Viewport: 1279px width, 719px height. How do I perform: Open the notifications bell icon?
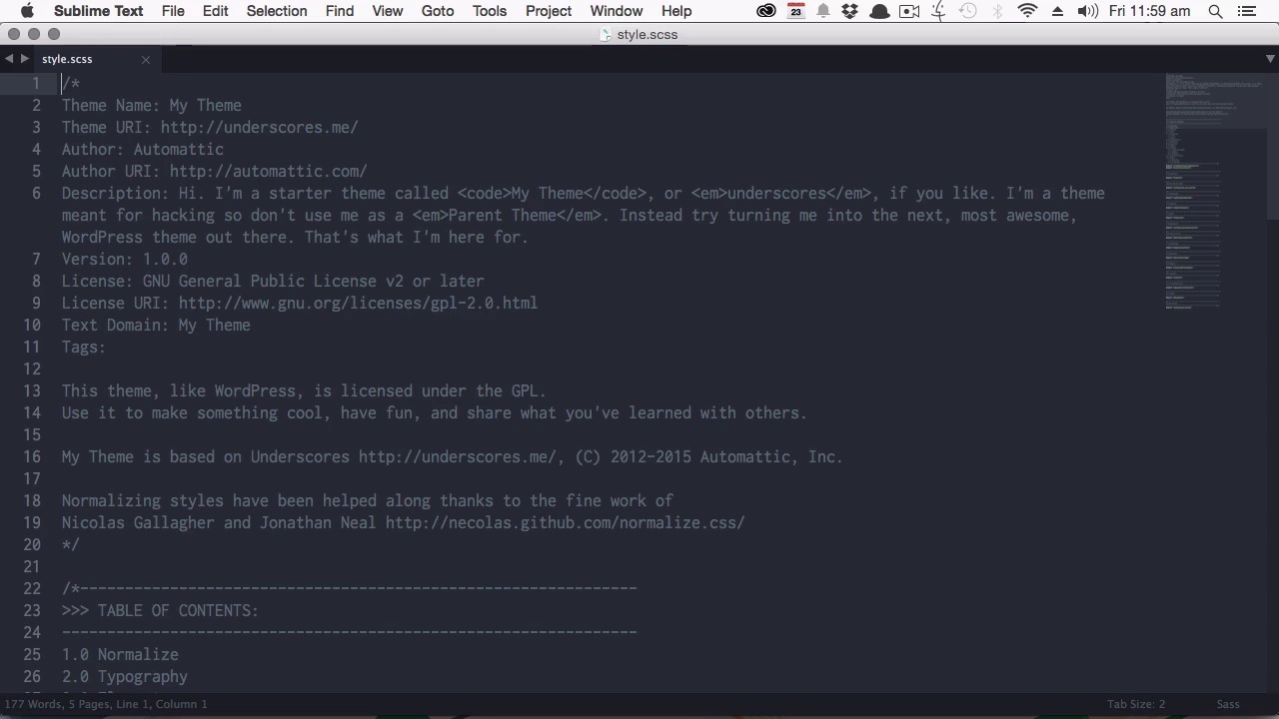point(823,11)
